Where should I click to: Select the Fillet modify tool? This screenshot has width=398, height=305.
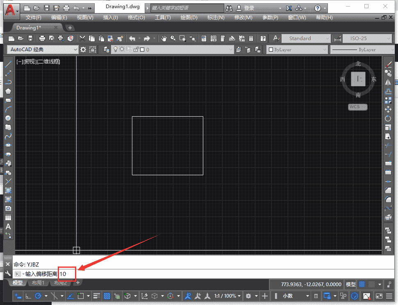click(x=388, y=199)
